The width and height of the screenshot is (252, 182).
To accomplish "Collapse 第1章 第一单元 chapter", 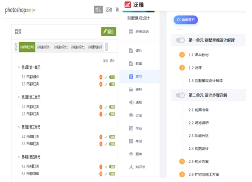I will point(18,67).
